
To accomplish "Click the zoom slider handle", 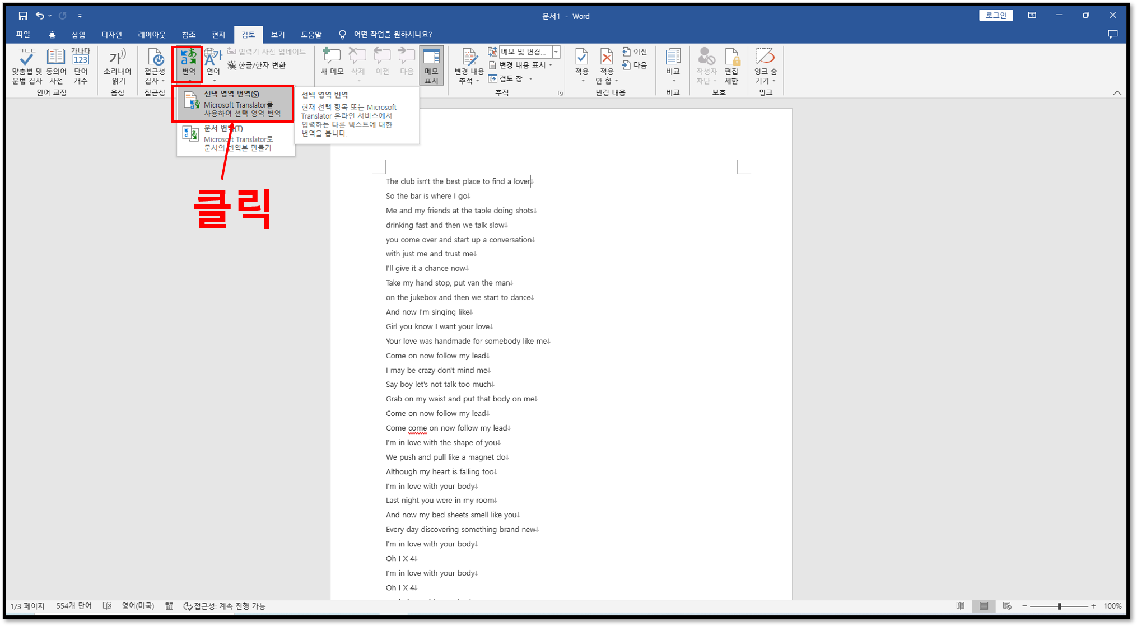I will tap(1059, 606).
